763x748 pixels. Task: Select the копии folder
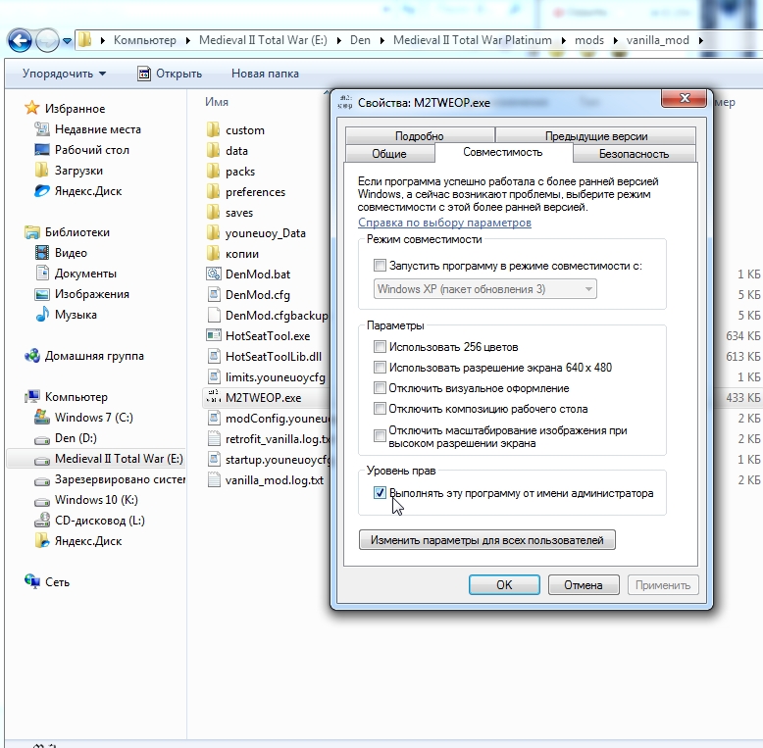pos(232,254)
